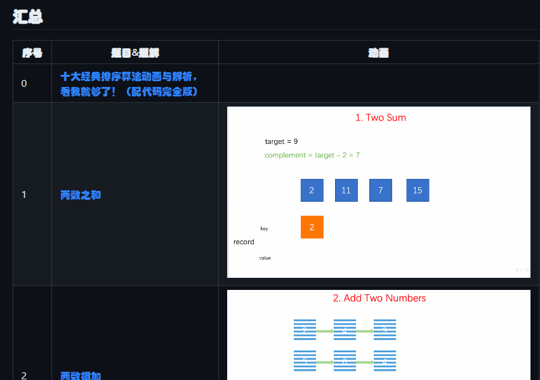
Task: Select the blue array box showing 15
Action: point(418,190)
